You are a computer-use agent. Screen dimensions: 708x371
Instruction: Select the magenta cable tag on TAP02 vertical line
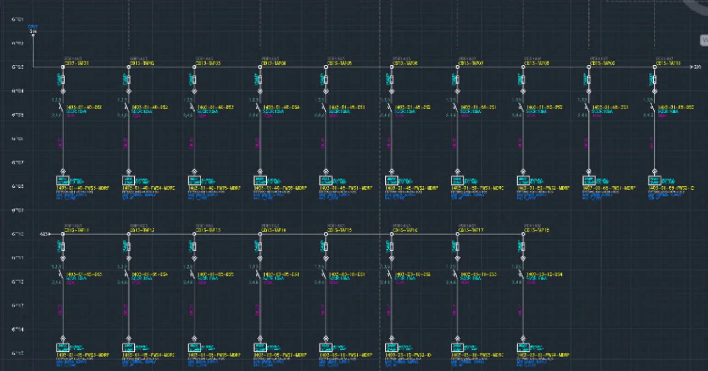[x=125, y=143]
